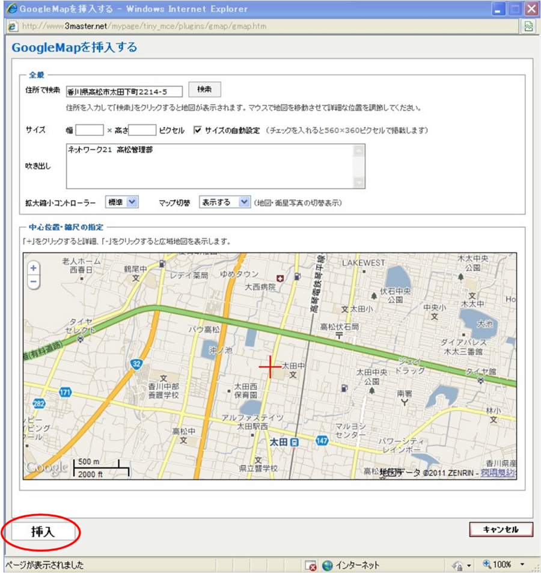Click the キャンセル cancel button
The height and width of the screenshot is (573, 541).
coord(501,530)
